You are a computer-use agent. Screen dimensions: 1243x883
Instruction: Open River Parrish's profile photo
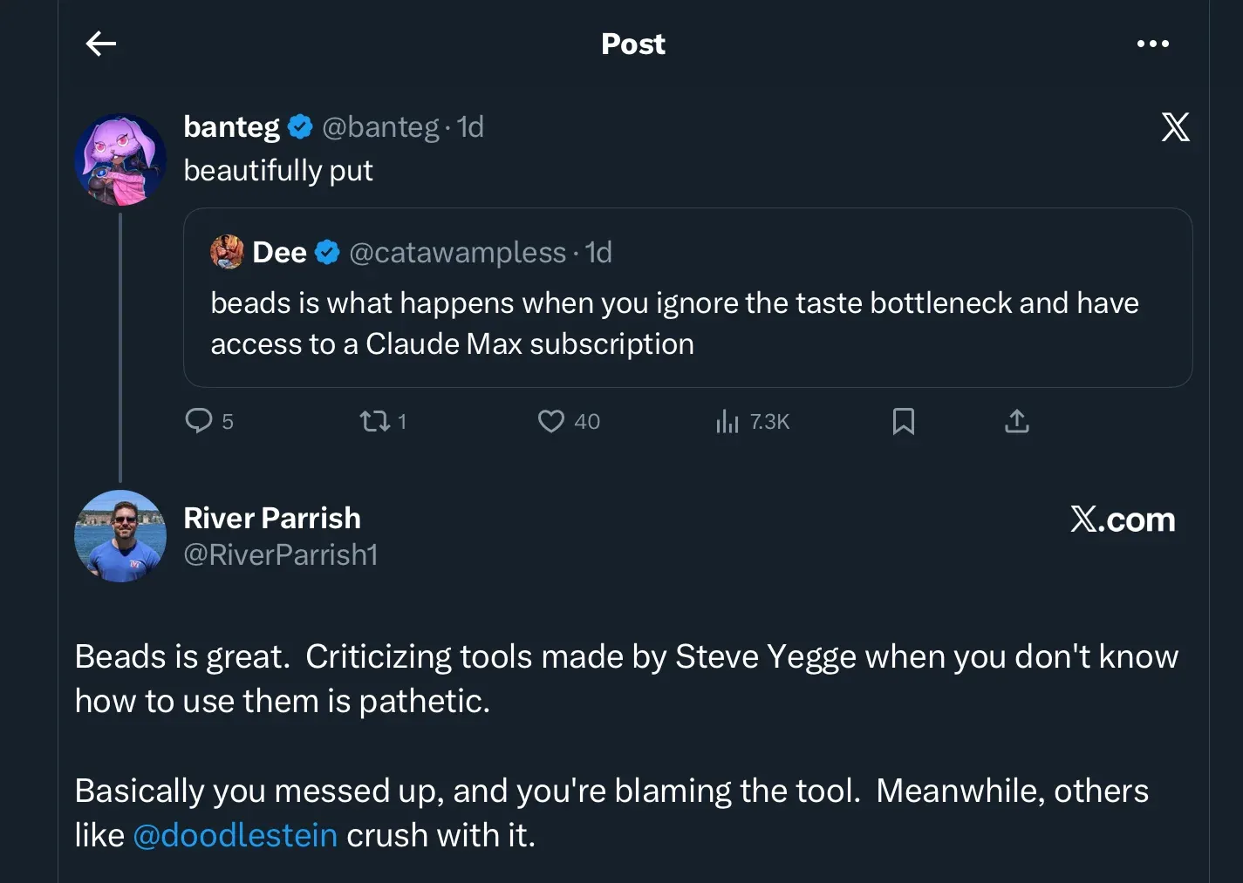coord(120,536)
